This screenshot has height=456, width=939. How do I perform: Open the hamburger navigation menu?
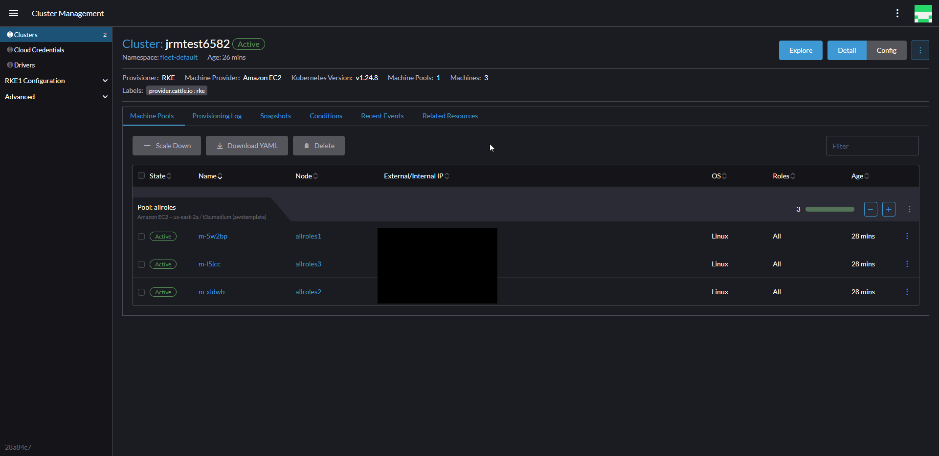(13, 13)
